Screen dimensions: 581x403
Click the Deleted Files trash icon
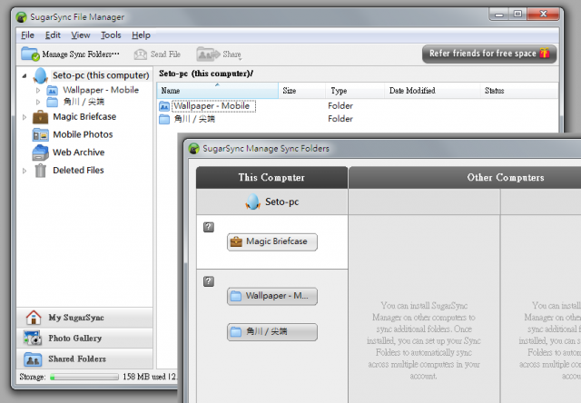(40, 171)
